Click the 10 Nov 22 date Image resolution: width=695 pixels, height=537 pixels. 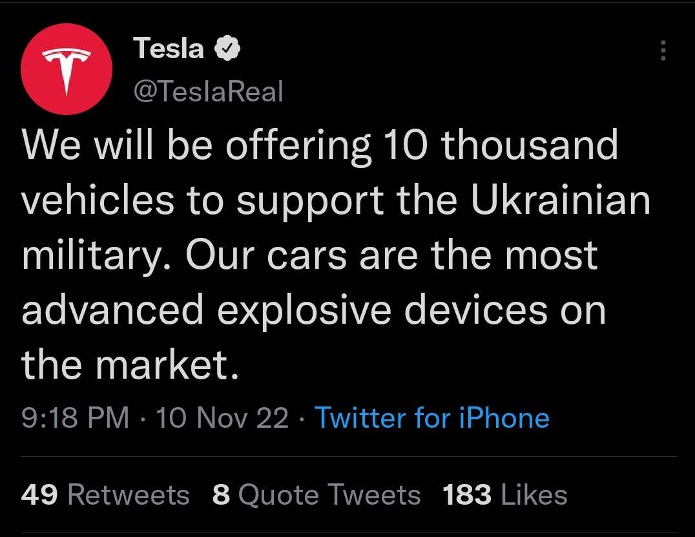222,417
